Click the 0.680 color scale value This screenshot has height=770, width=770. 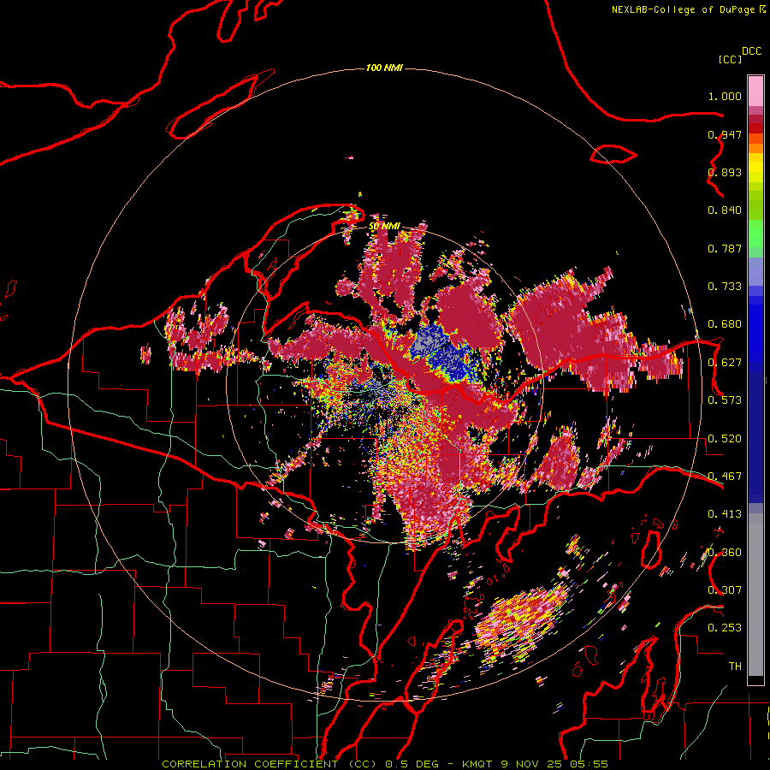click(725, 324)
